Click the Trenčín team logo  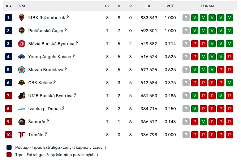(x=22, y=135)
